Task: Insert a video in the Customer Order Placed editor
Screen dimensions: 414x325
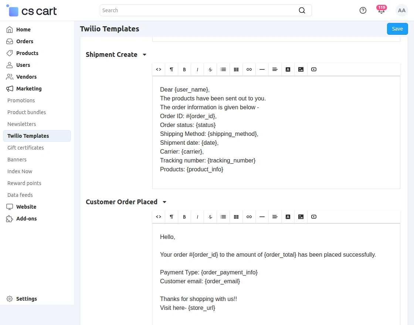Action: (x=314, y=217)
